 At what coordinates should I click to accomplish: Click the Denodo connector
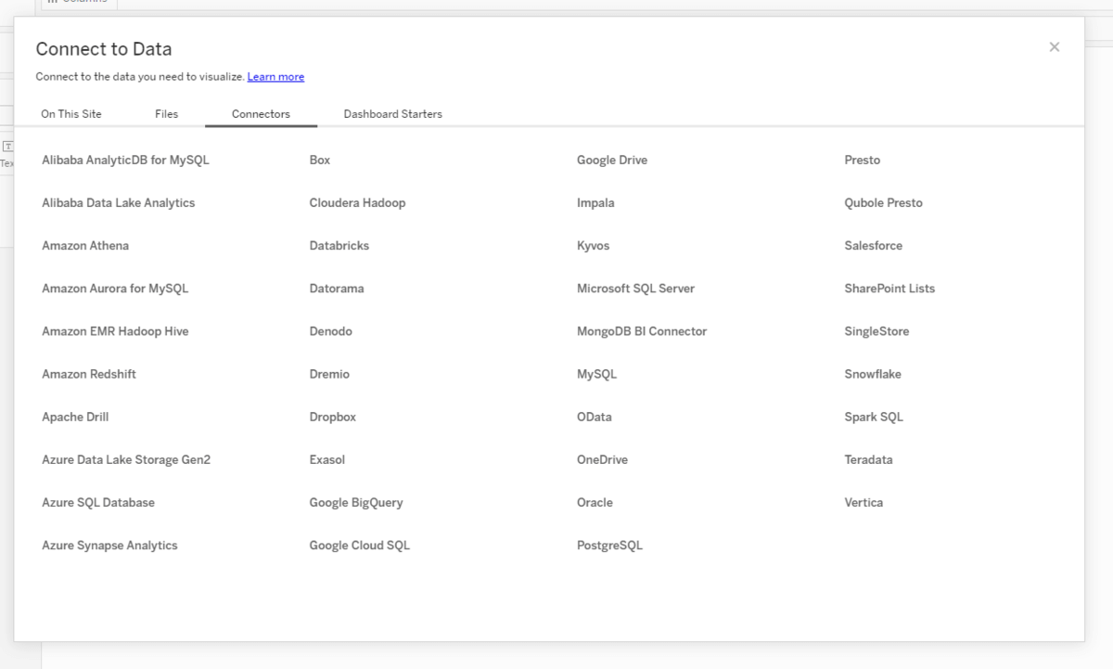click(x=331, y=331)
